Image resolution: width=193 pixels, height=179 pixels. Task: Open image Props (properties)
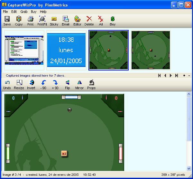coord(91,85)
